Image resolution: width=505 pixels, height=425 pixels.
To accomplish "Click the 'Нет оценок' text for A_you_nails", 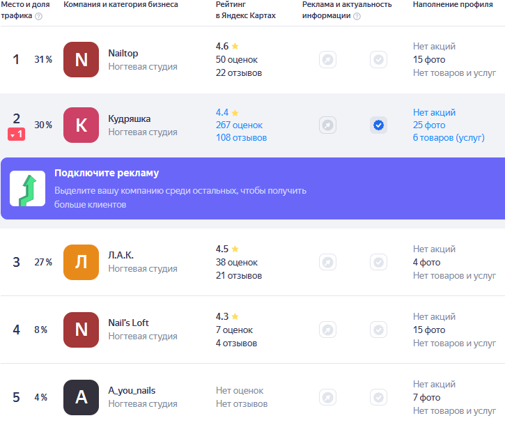I will pos(240,391).
